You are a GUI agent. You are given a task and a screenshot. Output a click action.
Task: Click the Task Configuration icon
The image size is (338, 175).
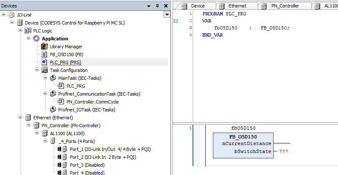(x=44, y=70)
